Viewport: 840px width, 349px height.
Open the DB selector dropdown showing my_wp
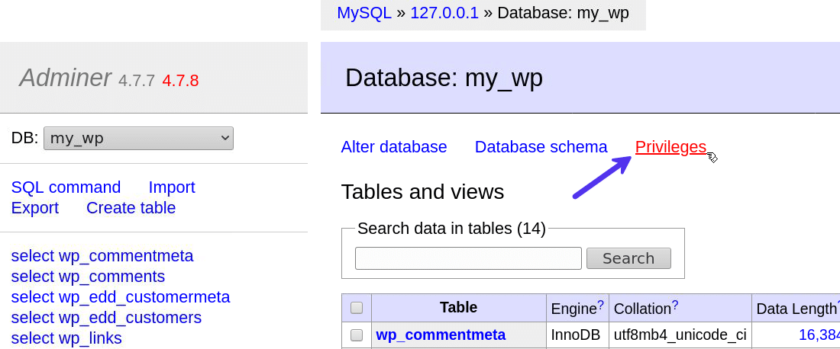tap(138, 138)
